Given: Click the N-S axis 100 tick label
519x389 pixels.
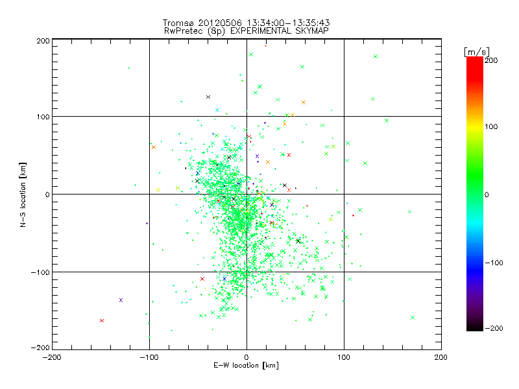Looking at the screenshot, I should pos(43,117).
